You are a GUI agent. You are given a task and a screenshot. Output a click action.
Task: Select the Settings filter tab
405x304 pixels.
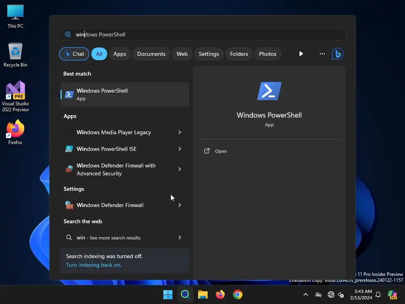click(x=209, y=54)
